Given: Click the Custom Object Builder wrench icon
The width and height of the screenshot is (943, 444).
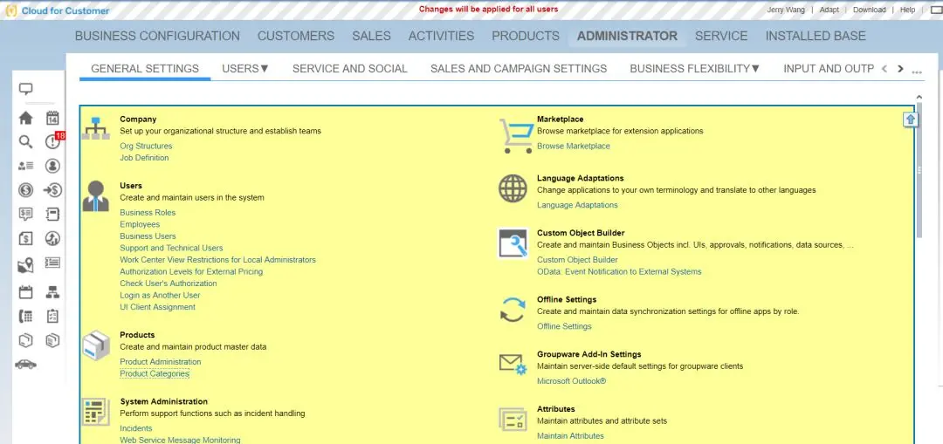Looking at the screenshot, I should coord(513,243).
